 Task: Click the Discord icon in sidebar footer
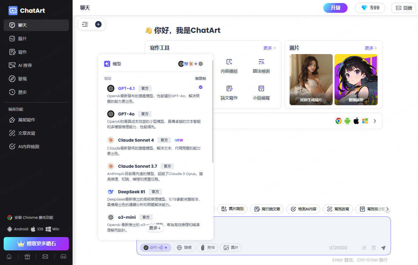(63, 256)
